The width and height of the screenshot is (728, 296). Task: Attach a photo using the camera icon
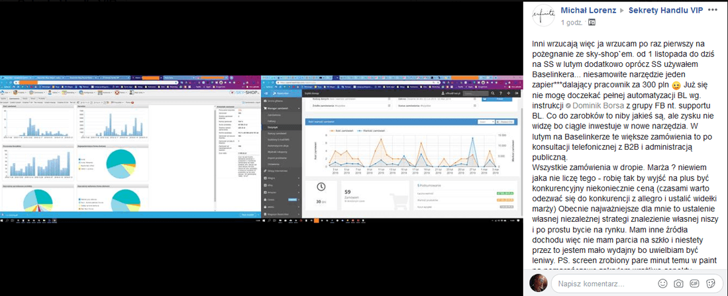click(678, 283)
